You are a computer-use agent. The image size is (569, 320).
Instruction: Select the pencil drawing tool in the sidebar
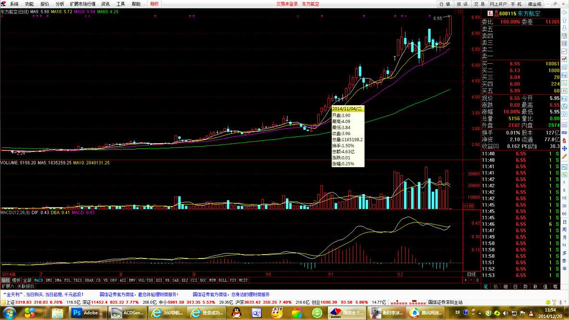pos(564,156)
